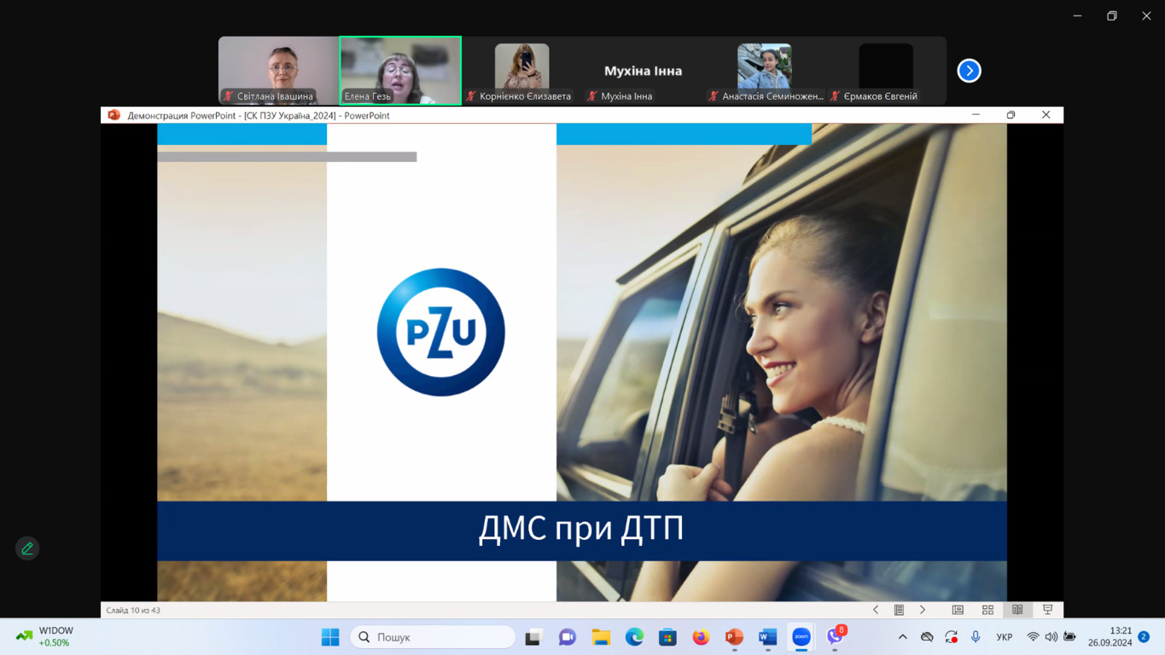Image resolution: width=1165 pixels, height=655 pixels.
Task: Switch to Normal view in PowerPoint status bar
Action: [958, 610]
